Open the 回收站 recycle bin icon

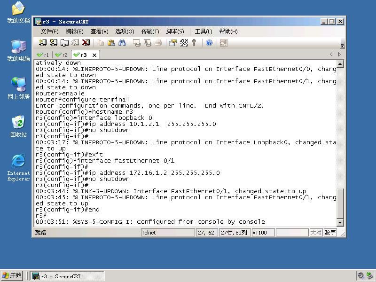[18, 126]
